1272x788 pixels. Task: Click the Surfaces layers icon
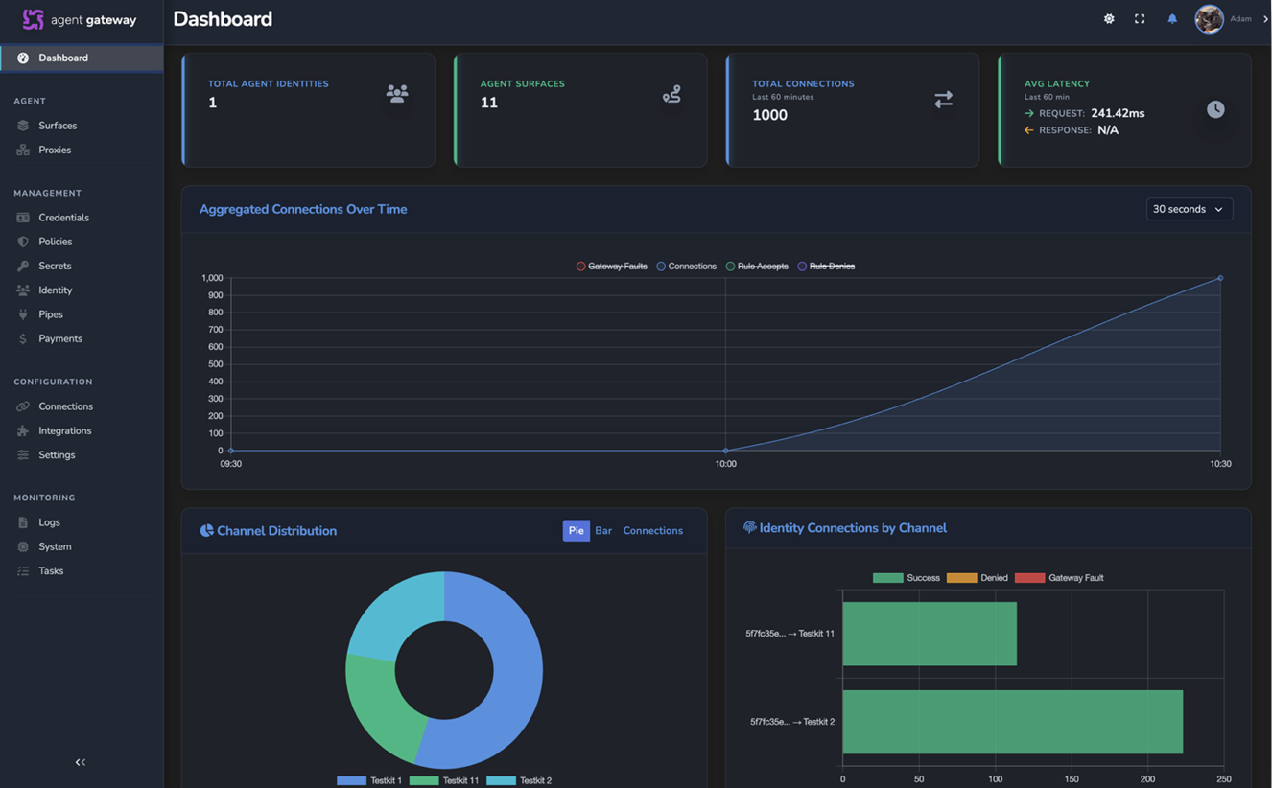pyautogui.click(x=23, y=126)
